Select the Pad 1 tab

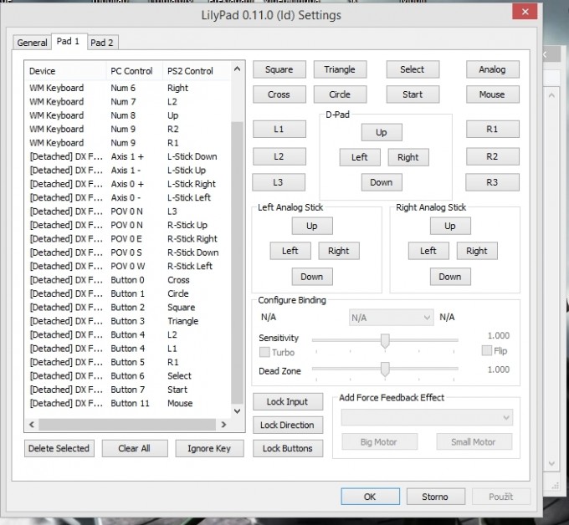(69, 41)
